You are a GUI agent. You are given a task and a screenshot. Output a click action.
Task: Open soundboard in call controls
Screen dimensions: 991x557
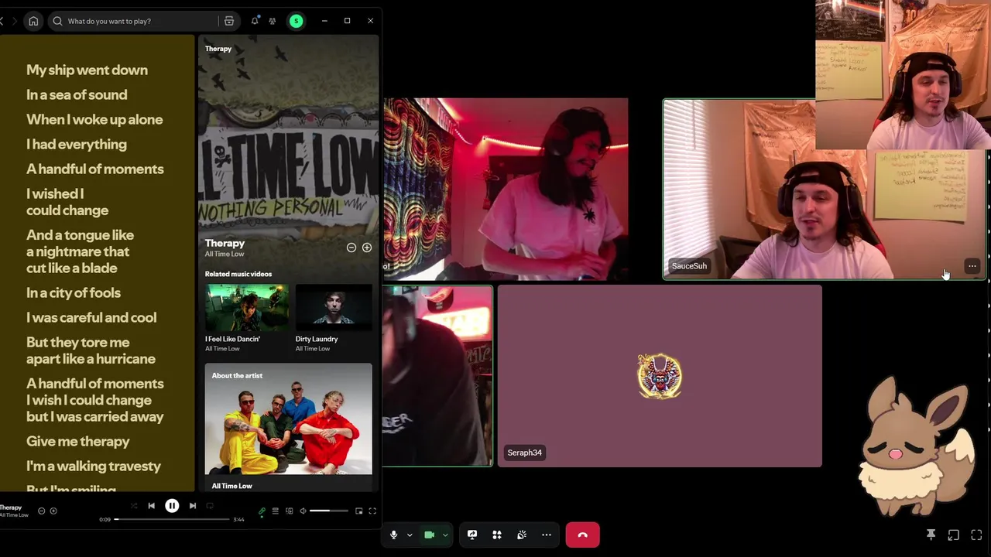point(522,535)
